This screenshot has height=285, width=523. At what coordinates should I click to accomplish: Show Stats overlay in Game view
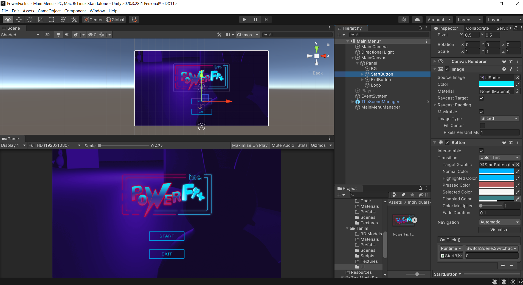click(302, 145)
